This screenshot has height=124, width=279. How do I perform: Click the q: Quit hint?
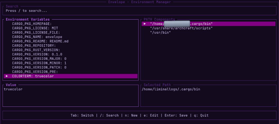coord(201,116)
